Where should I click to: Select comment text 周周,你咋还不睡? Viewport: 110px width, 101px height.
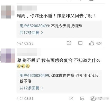pos(34,16)
